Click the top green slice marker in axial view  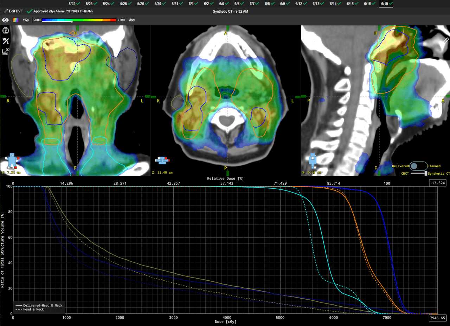[227, 27]
